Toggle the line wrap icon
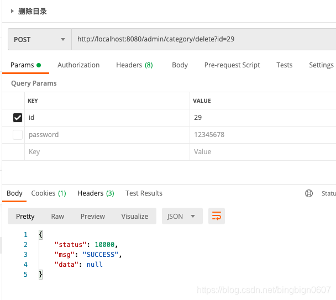The image size is (336, 300). click(x=217, y=216)
